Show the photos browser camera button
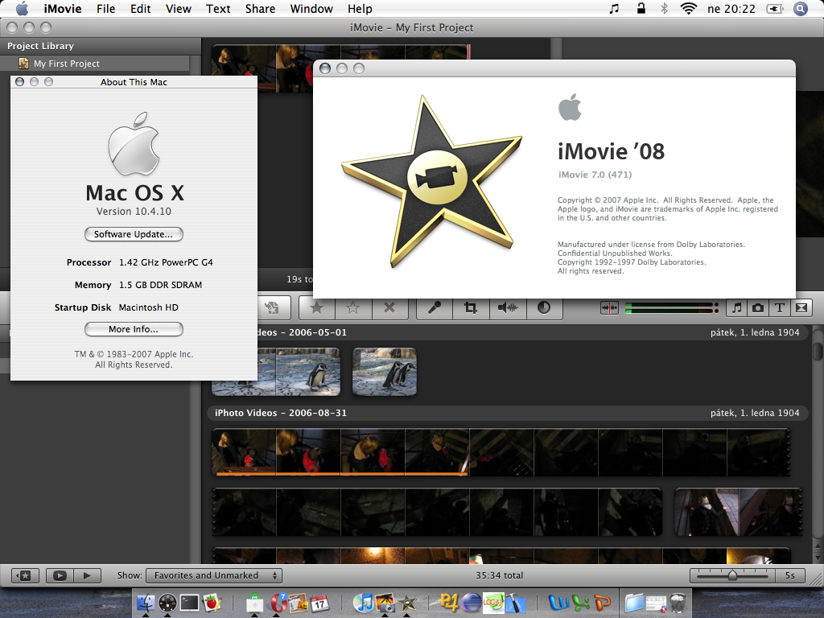The image size is (824, 618). point(758,307)
